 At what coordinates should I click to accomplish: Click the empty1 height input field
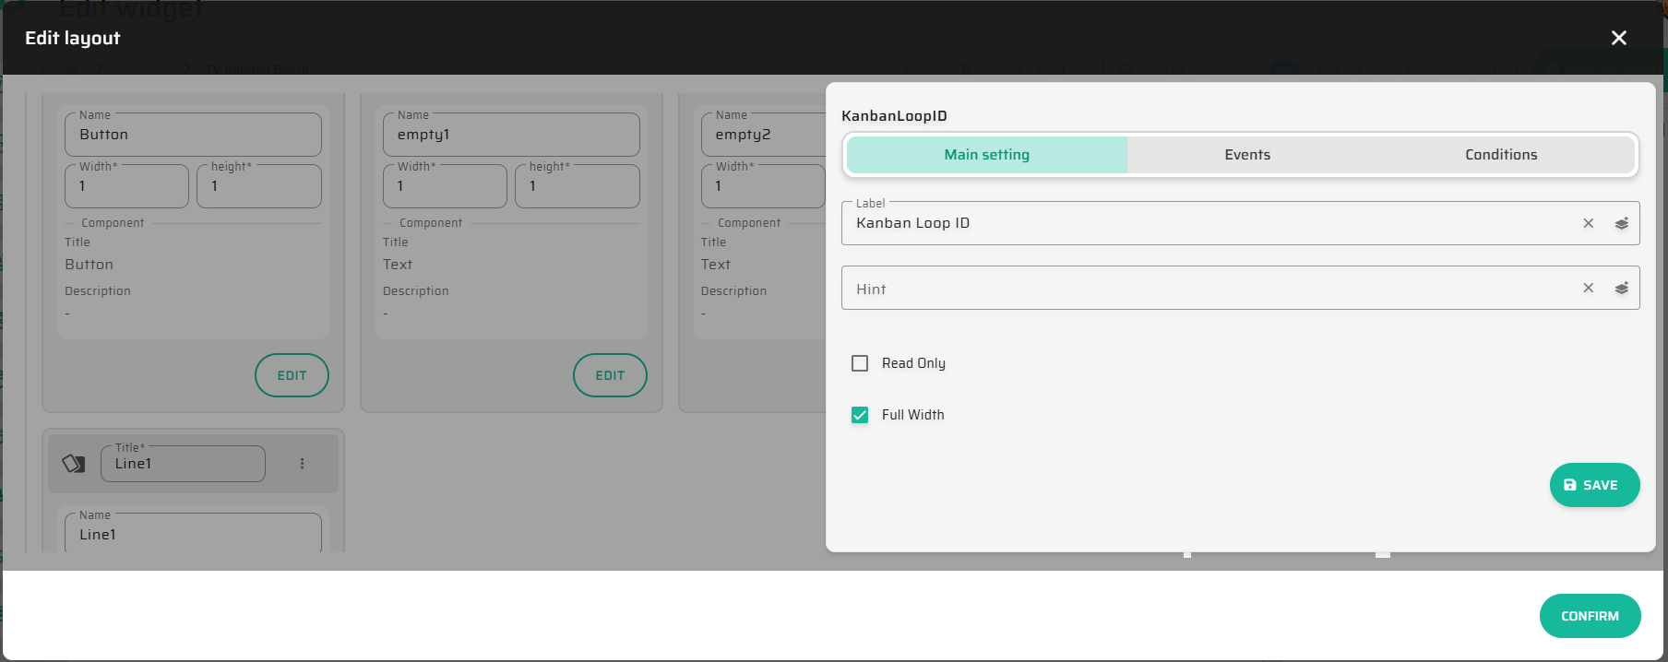click(577, 186)
